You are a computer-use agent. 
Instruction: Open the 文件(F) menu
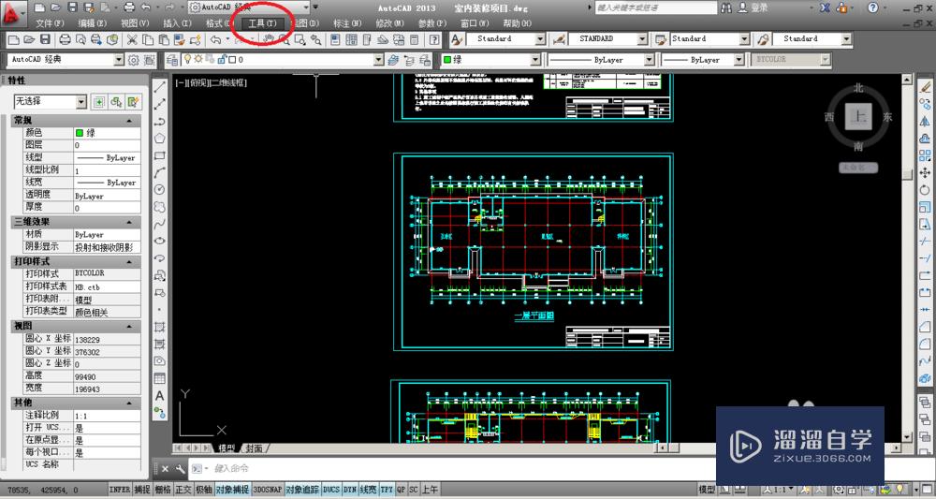pyautogui.click(x=51, y=23)
